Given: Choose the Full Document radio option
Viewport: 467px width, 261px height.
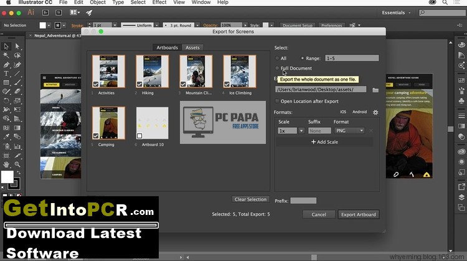Looking at the screenshot, I should 277,69.
